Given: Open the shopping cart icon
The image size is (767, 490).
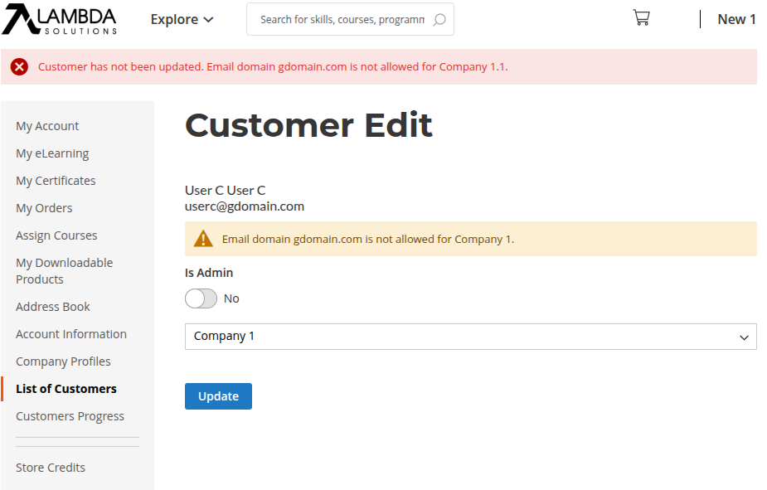Looking at the screenshot, I should [641, 18].
